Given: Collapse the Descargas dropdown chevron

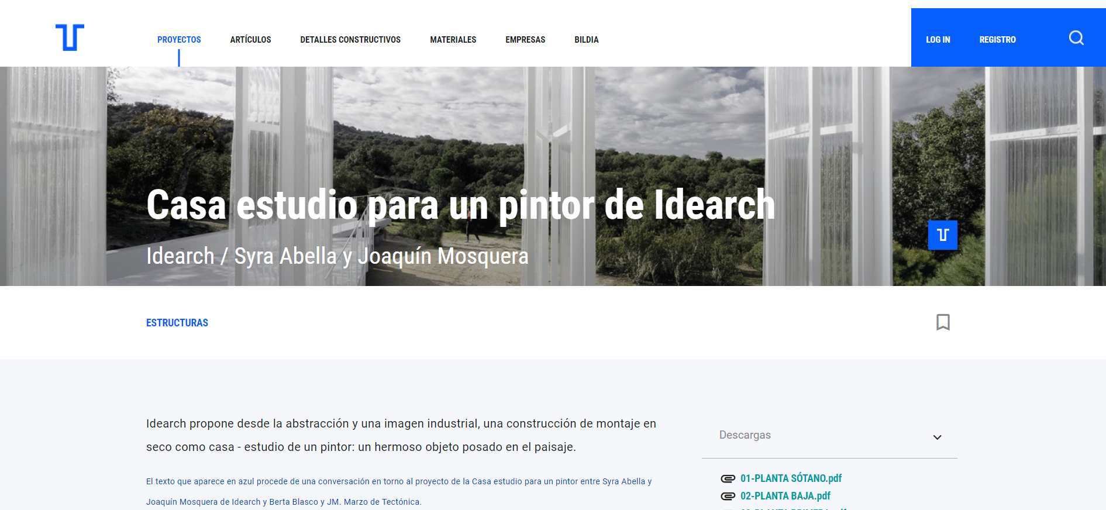Looking at the screenshot, I should (937, 437).
